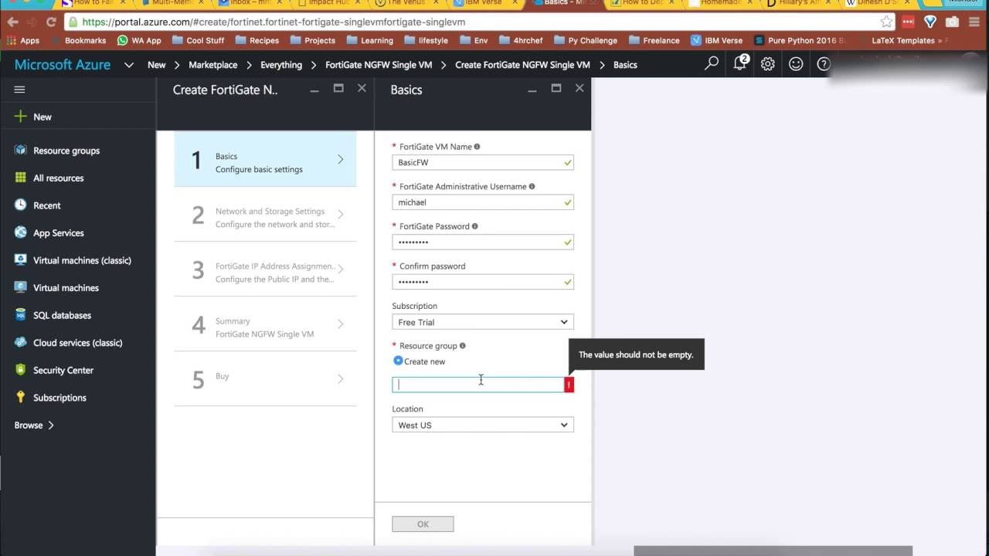Open the Cool Stuff bookmarks folder
This screenshot has height=556, width=989.
pos(198,40)
